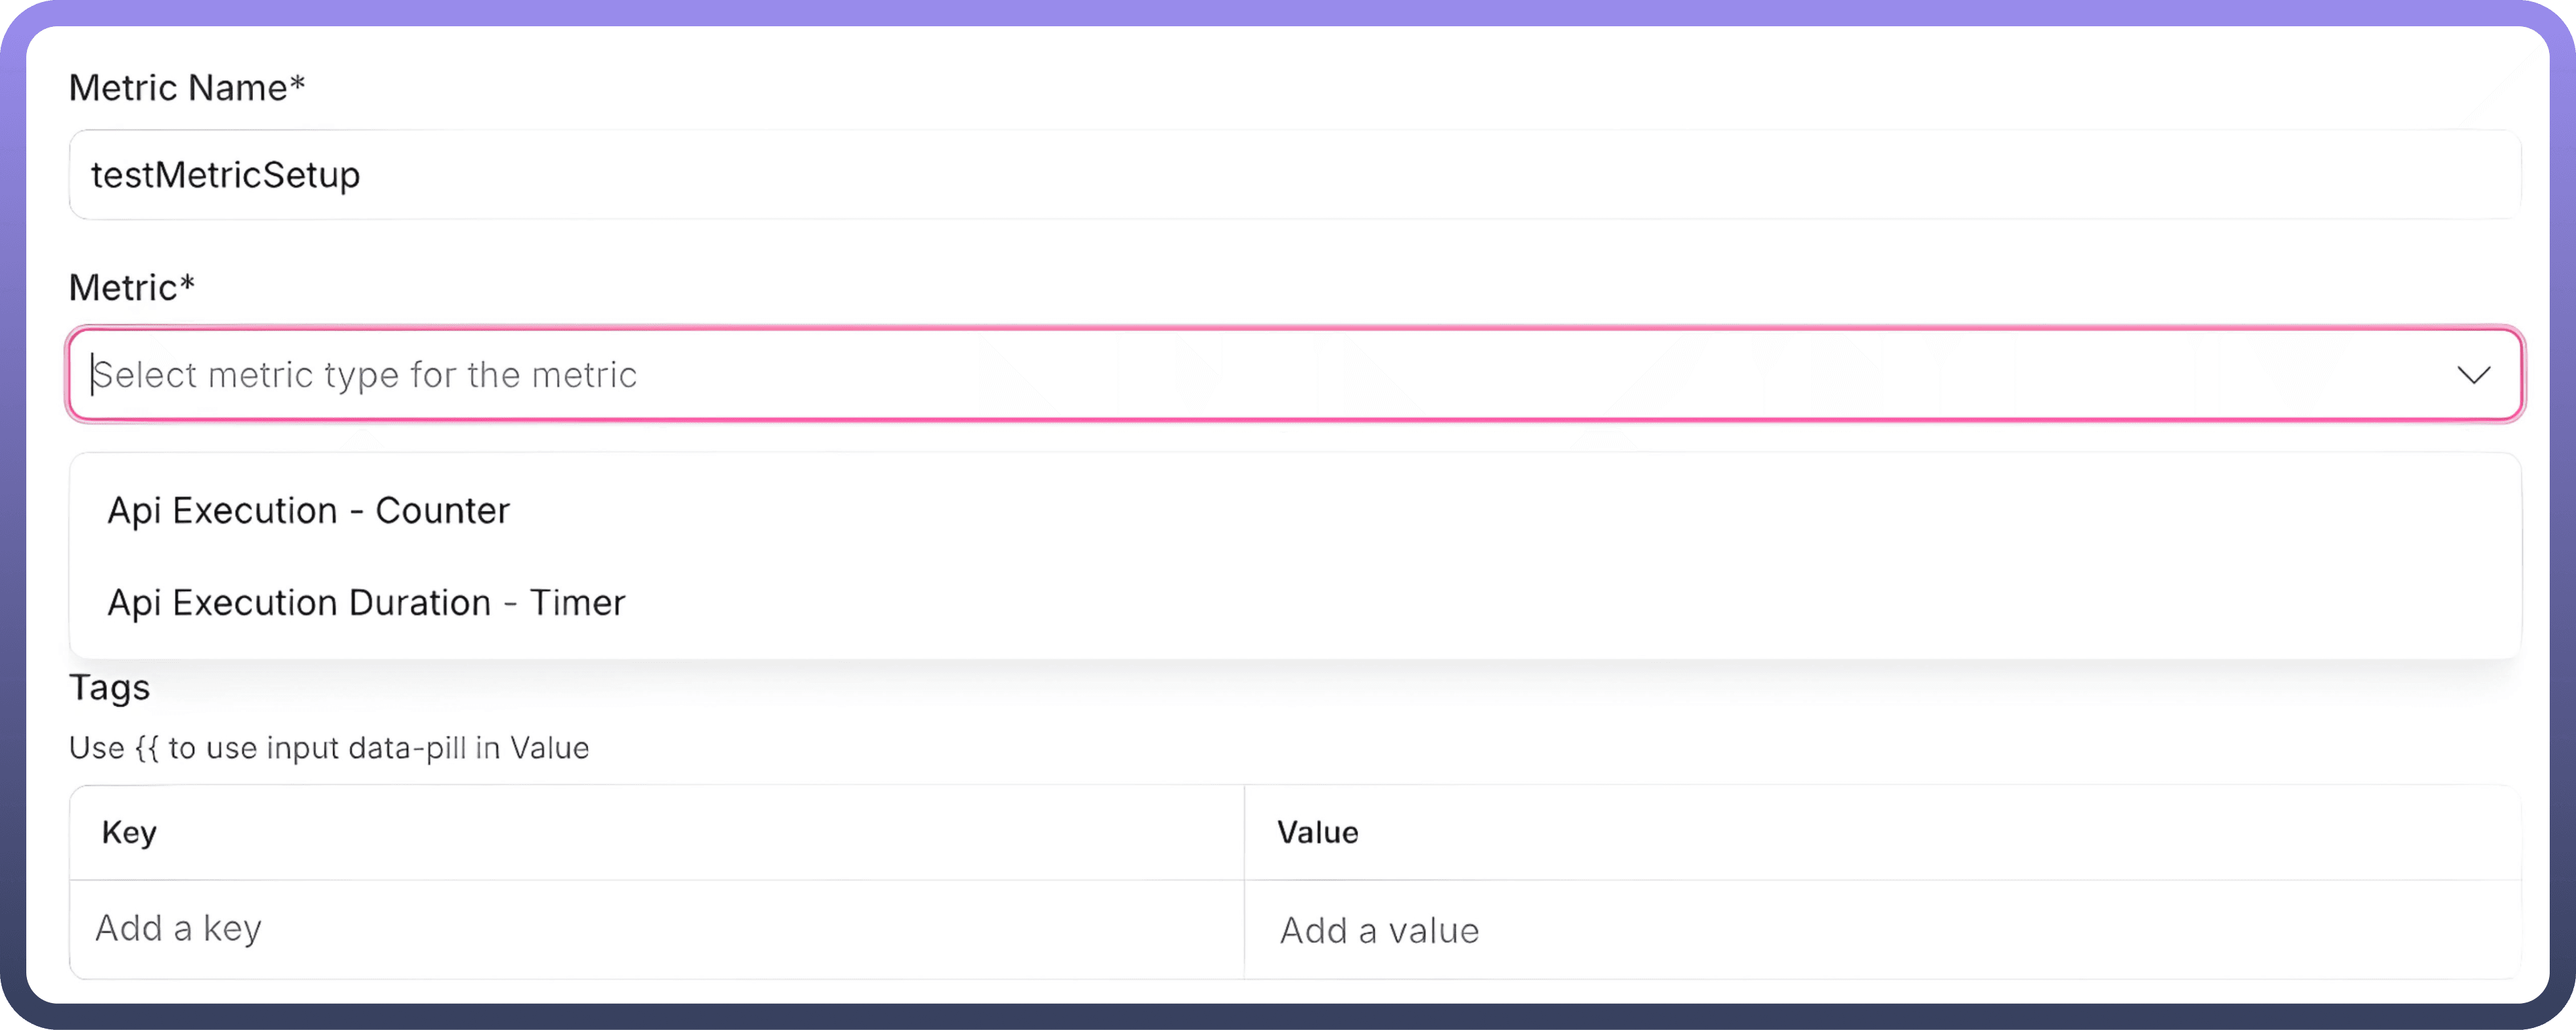Click the data-pill hint text under Tags
Screen dimensions: 2576x1030
[x=329, y=748]
